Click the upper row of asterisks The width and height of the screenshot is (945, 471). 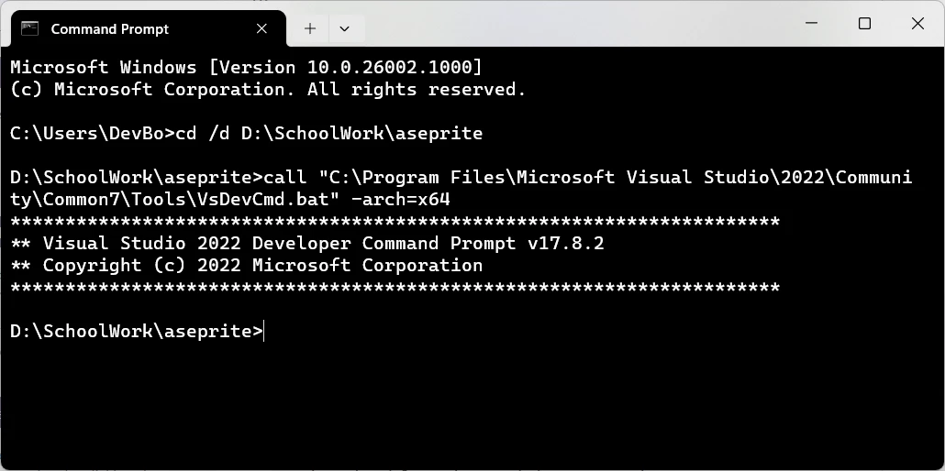[395, 222]
